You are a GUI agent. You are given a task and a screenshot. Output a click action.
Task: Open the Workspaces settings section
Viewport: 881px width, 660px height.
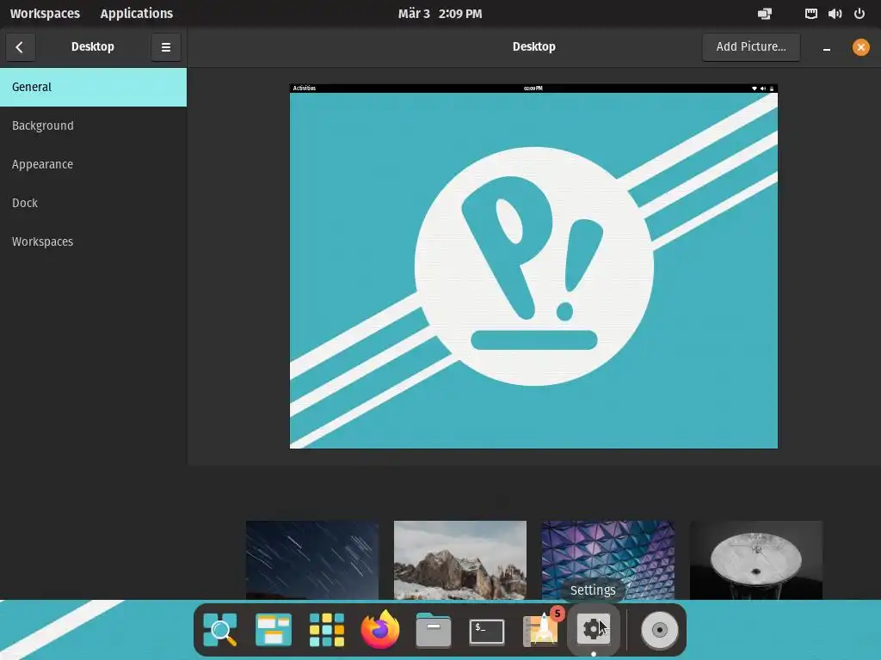93,241
